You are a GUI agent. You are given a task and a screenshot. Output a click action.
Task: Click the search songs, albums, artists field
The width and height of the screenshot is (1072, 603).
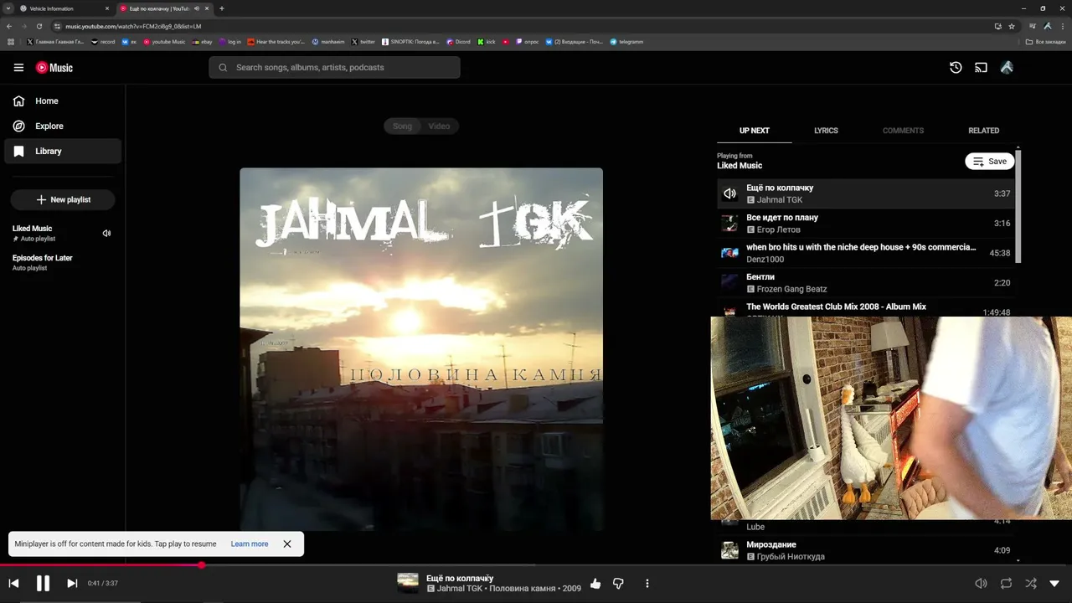click(x=334, y=68)
